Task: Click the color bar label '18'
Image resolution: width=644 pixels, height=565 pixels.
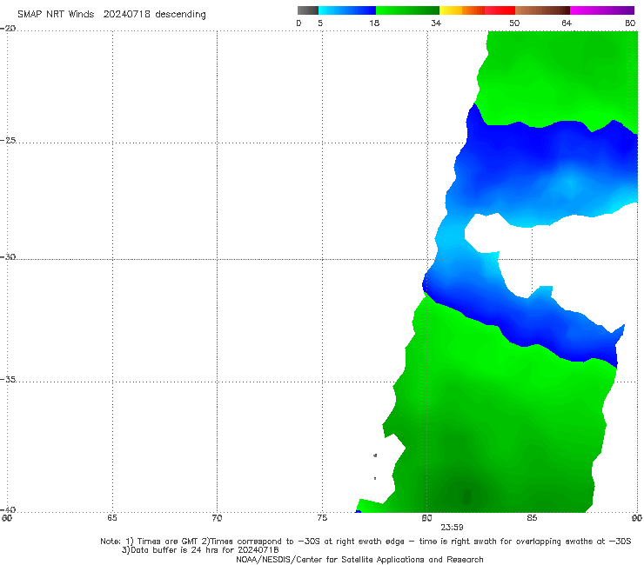Action: point(374,23)
